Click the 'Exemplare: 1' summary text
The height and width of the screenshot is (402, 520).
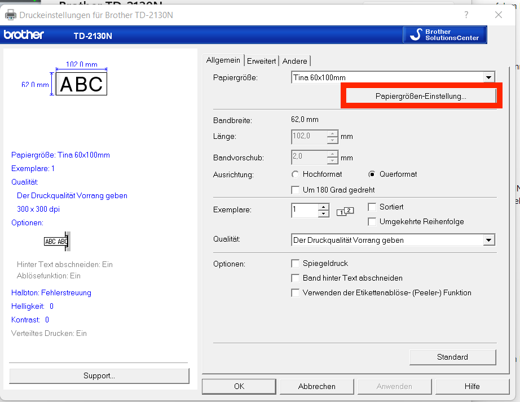point(33,169)
